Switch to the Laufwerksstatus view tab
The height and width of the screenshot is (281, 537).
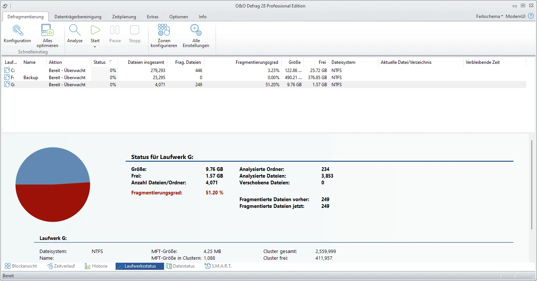[x=140, y=266]
